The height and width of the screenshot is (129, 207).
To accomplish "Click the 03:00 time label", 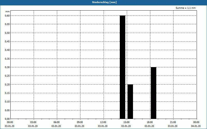I will [34, 122].
